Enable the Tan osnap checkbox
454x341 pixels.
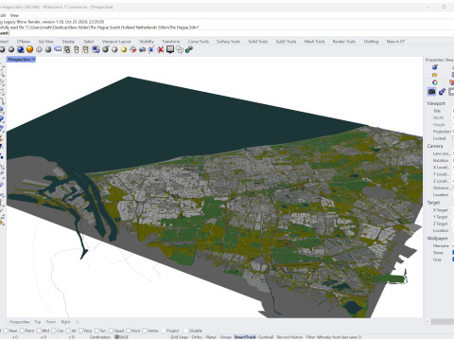click(x=96, y=331)
